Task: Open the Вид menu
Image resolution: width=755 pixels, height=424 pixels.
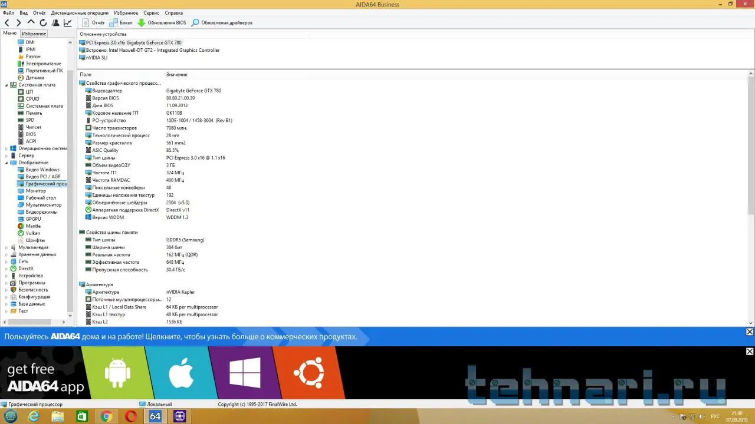Action: click(x=24, y=12)
